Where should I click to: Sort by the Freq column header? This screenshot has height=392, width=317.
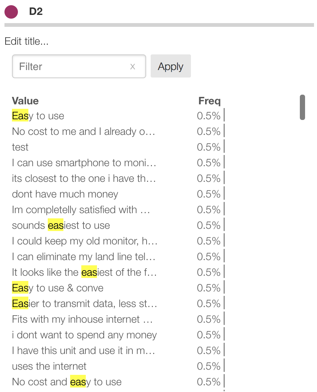(x=209, y=101)
